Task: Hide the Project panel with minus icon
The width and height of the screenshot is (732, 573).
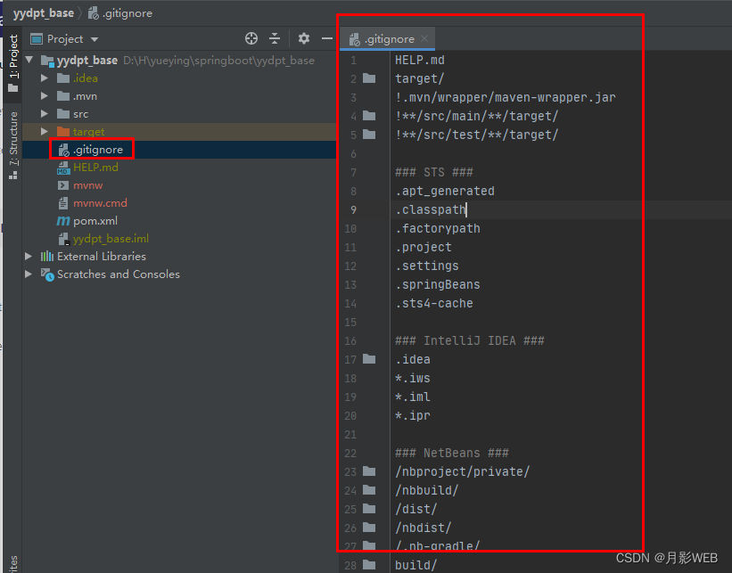Action: tap(327, 38)
